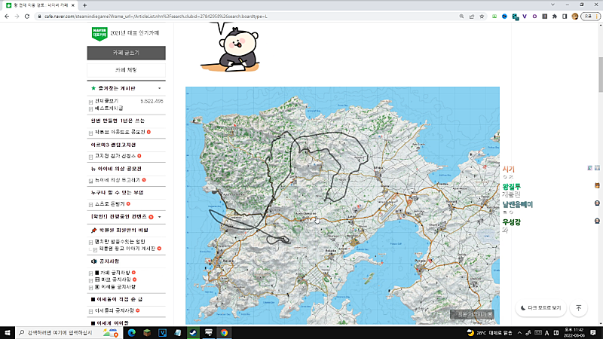This screenshot has height=339, width=603.
Task: Open the 이세돌이 공지사항 board link
Action: point(115,310)
